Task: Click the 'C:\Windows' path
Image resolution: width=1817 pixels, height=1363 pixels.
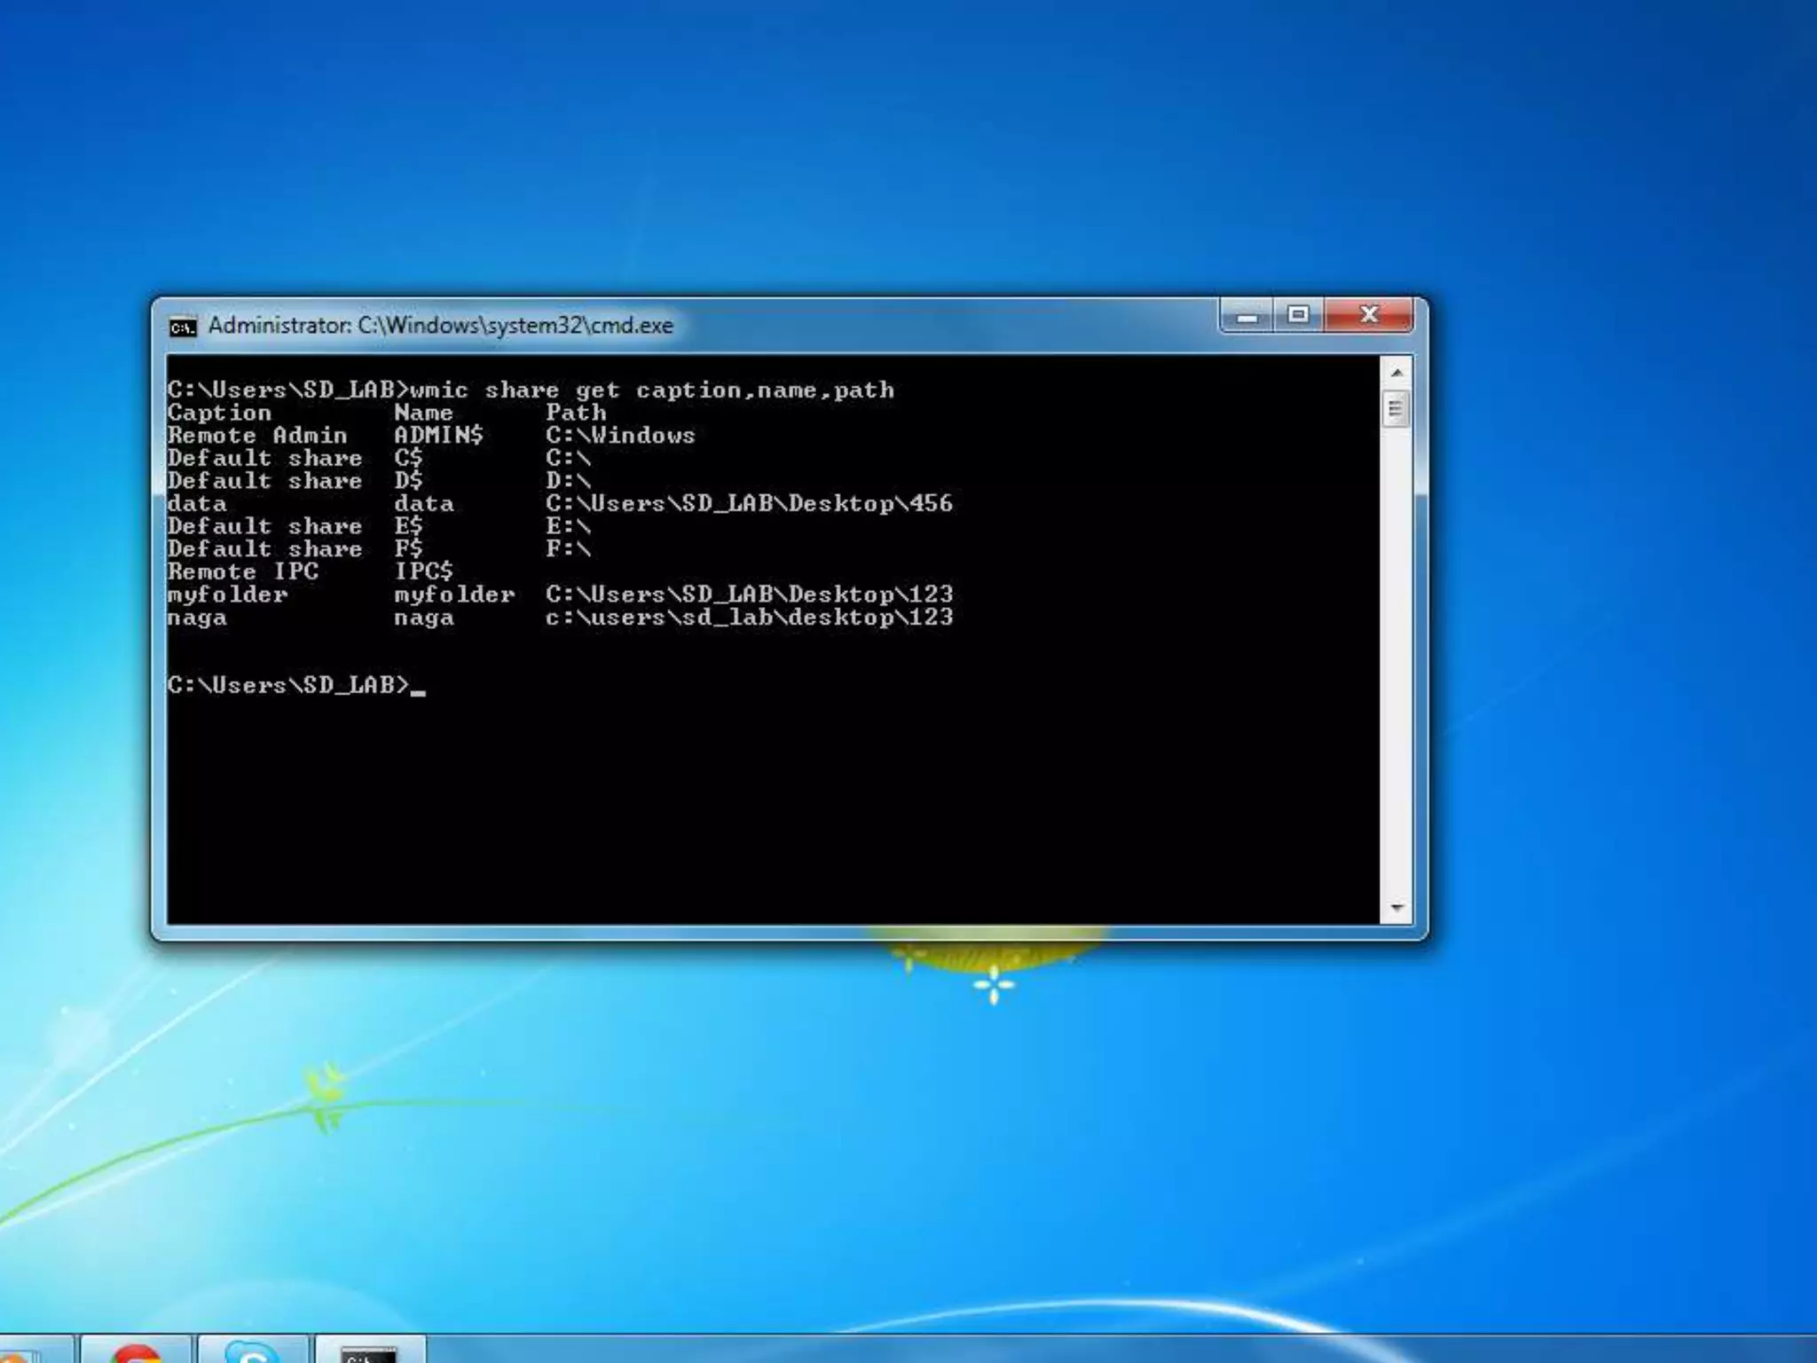Action: point(620,436)
